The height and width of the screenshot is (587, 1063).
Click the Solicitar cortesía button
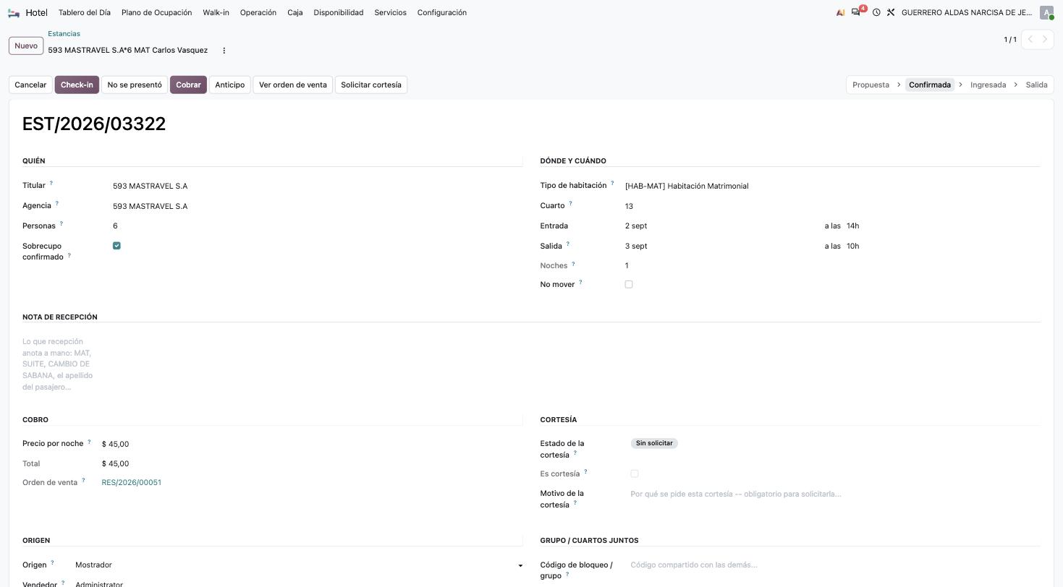pos(371,85)
